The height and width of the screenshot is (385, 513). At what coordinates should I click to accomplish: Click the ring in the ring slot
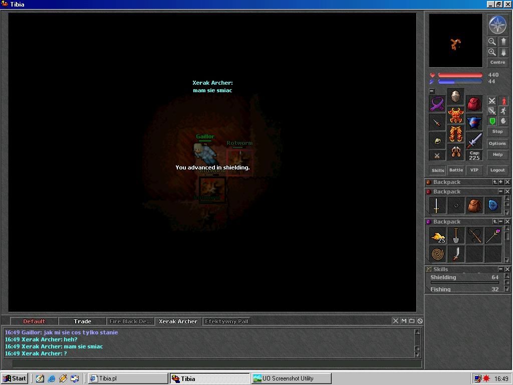click(437, 141)
